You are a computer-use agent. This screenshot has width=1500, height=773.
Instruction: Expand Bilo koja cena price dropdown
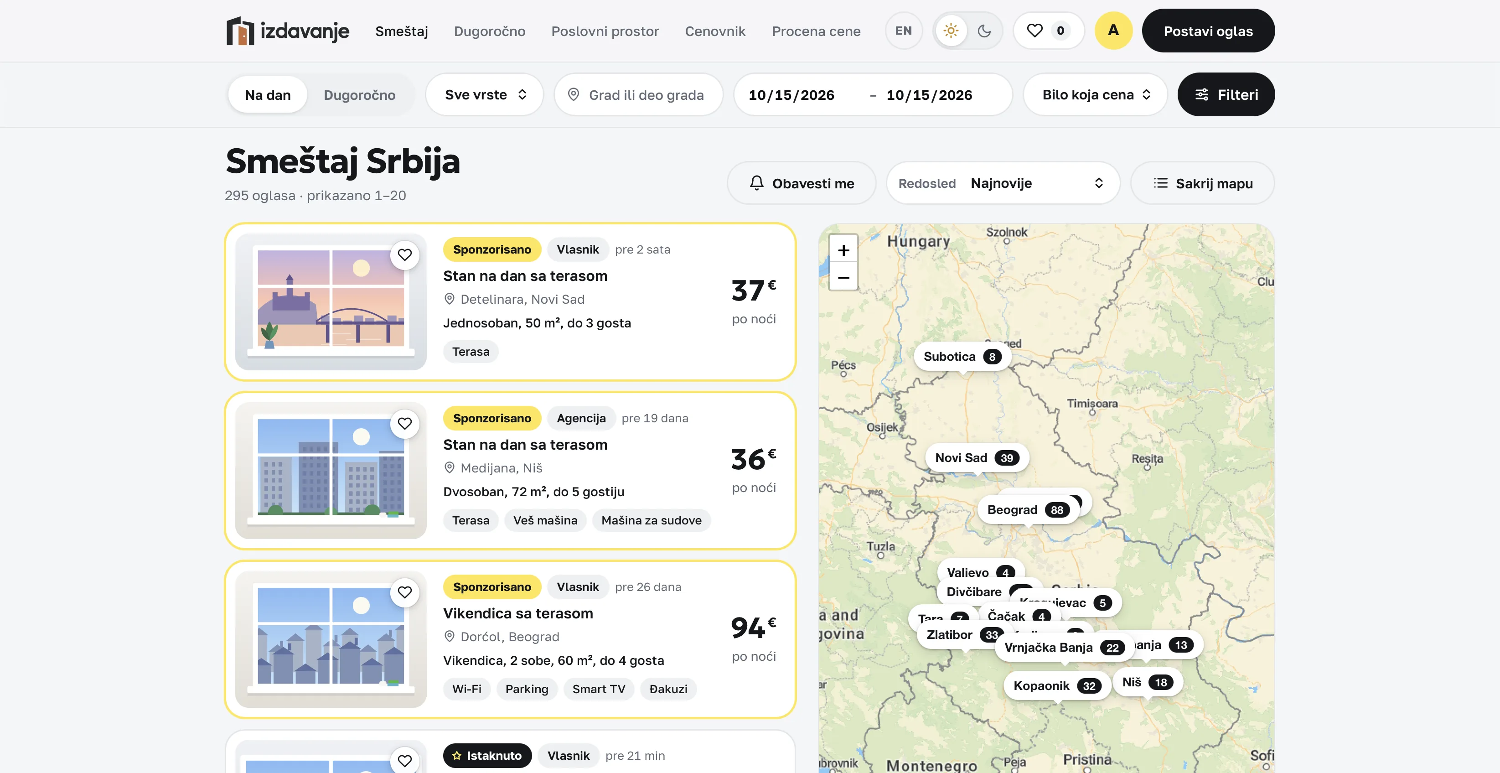(x=1095, y=94)
